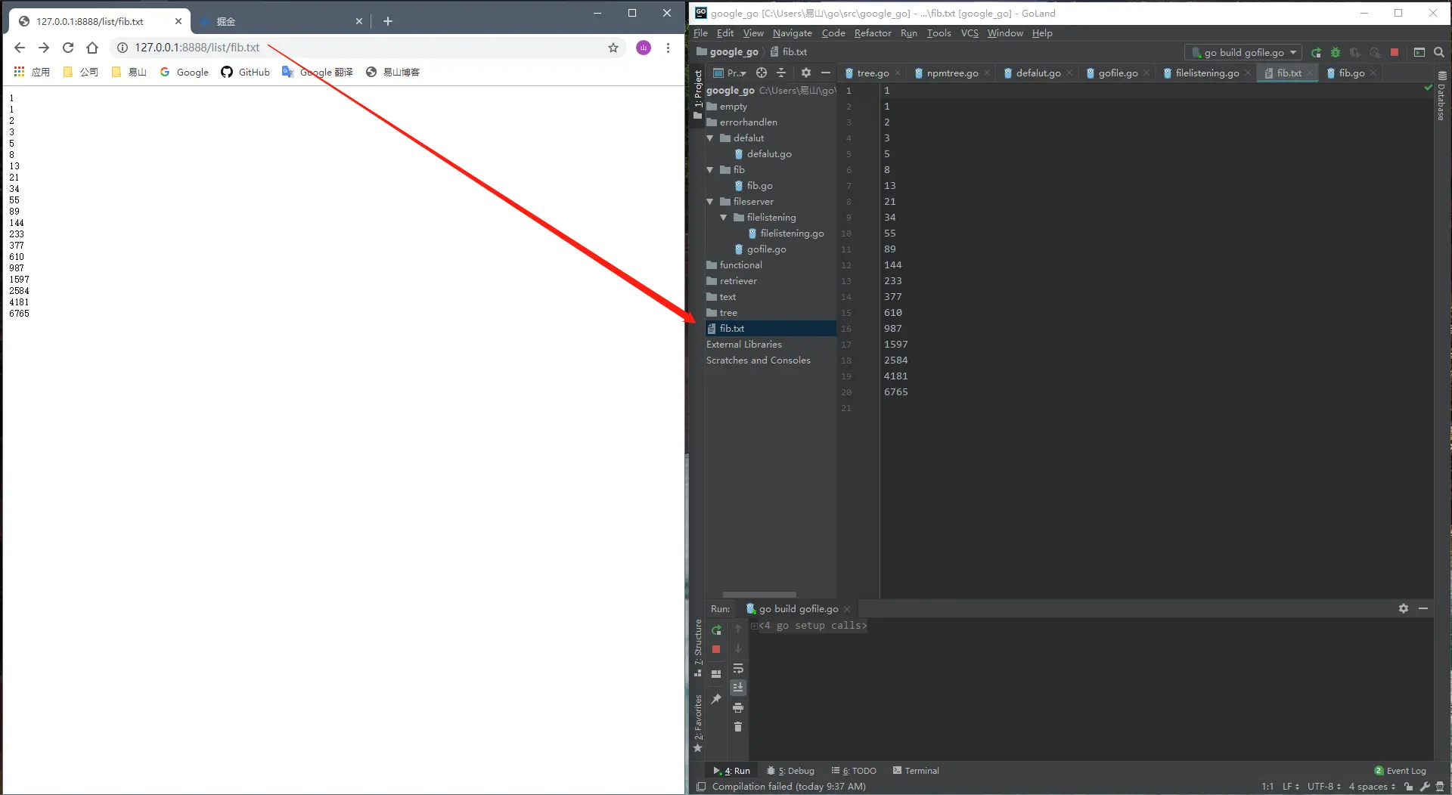The width and height of the screenshot is (1452, 795).
Task: Restore layout in the Run panel
Action: pyautogui.click(x=716, y=674)
